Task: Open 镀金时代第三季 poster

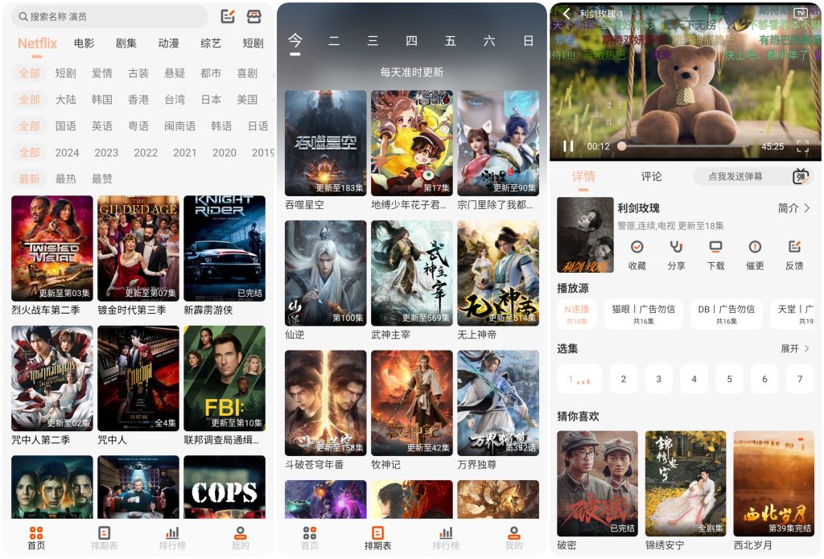Action: pyautogui.click(x=138, y=248)
